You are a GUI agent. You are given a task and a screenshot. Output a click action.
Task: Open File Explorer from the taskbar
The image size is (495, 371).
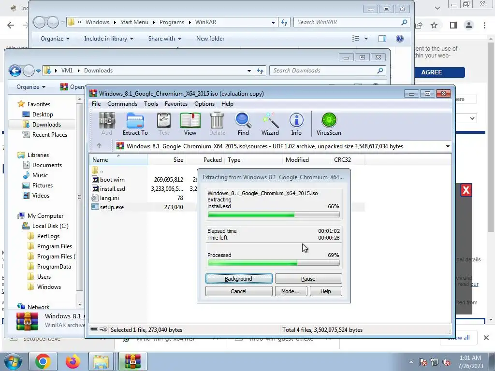click(102, 361)
